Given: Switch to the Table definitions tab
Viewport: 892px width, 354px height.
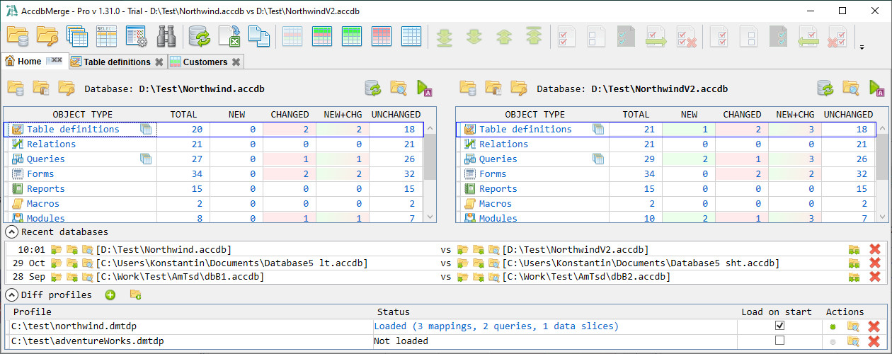Looking at the screenshot, I should (x=117, y=62).
